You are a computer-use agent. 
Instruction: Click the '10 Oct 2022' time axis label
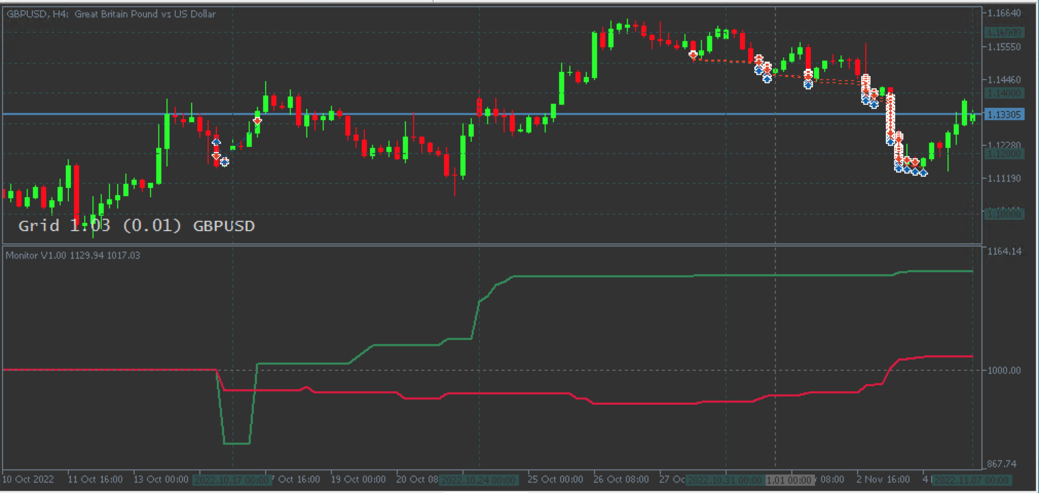[x=28, y=479]
